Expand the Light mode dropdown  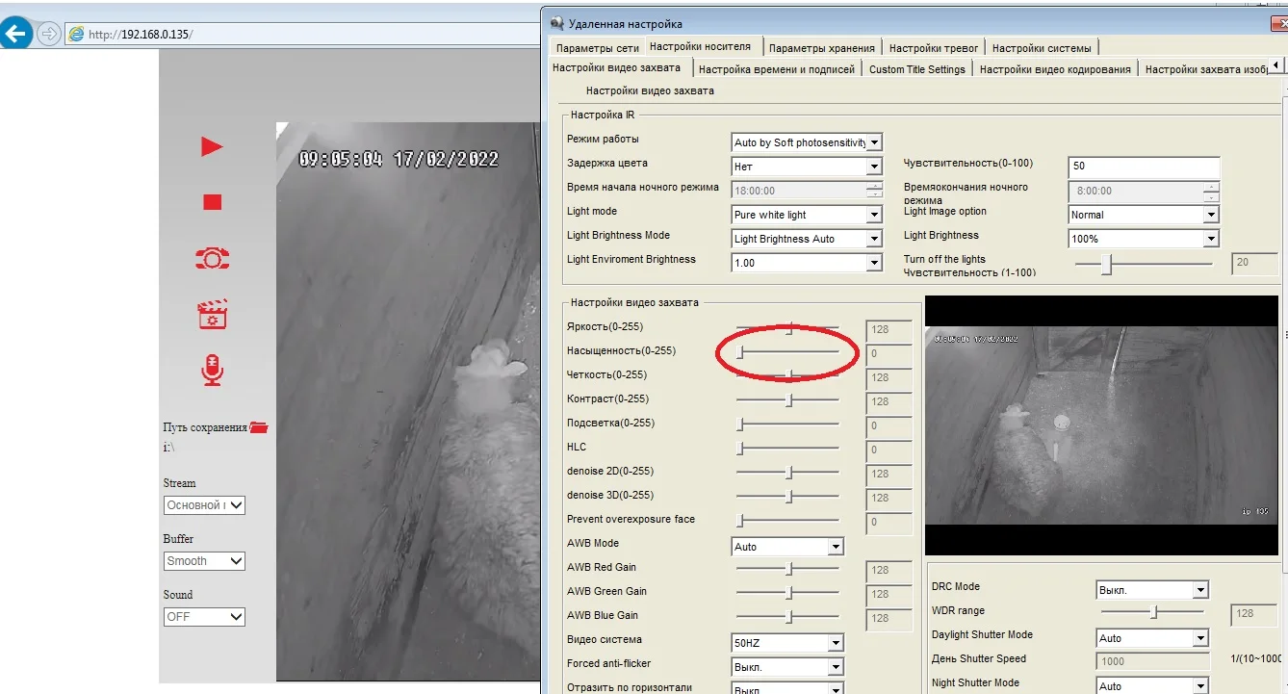(x=807, y=215)
